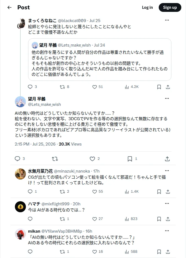
Task: Reply to the main post with 3 replies
Action: click(x=17, y=158)
